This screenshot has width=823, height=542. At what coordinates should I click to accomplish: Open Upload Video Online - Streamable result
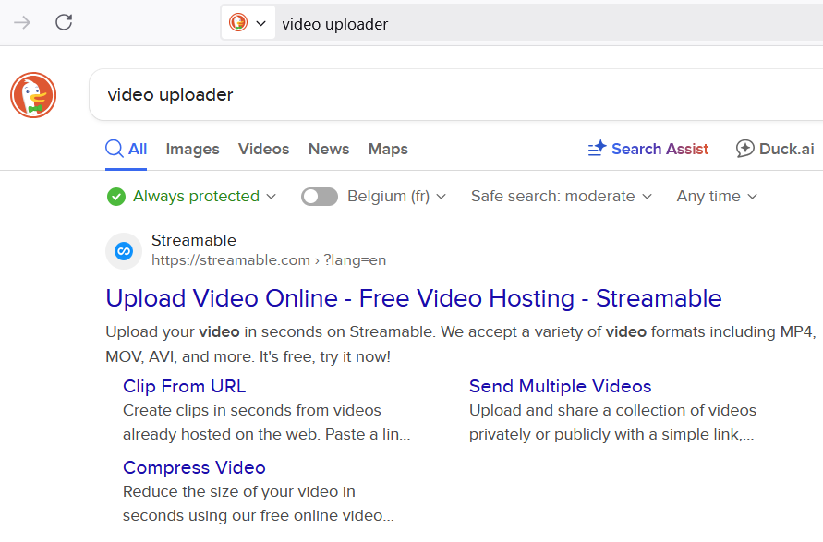coord(414,298)
